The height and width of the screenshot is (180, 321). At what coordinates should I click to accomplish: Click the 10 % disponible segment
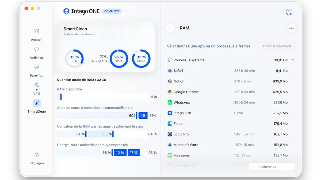pos(120,153)
